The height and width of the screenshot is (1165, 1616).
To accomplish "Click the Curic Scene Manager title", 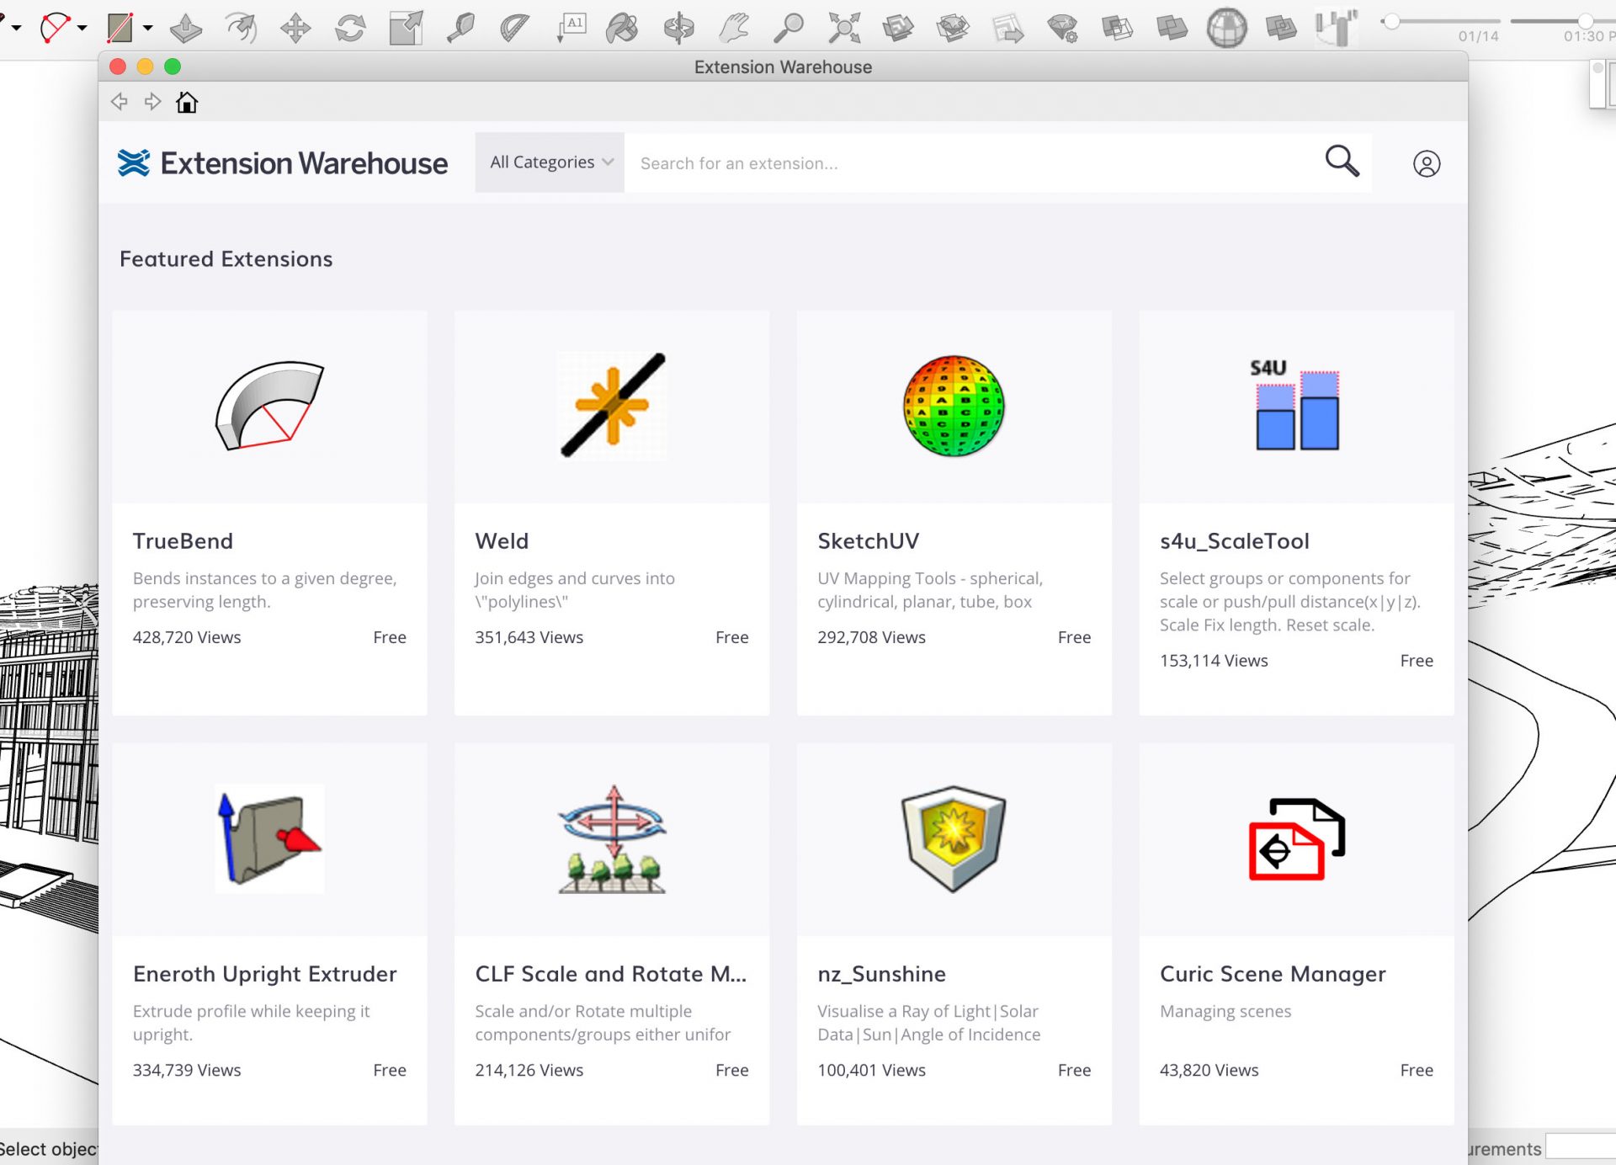I will pos(1272,974).
